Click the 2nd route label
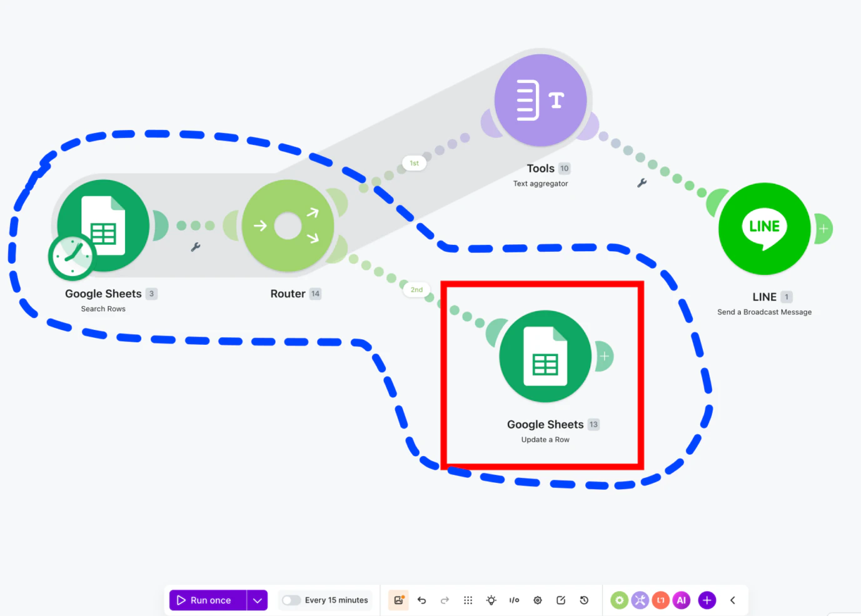This screenshot has height=616, width=861. 416,290
